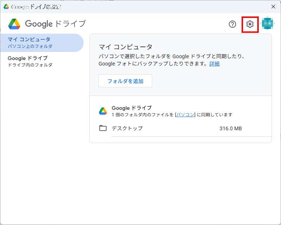Follow the パソコン link in the sync description
Image resolution: width=281 pixels, height=225 pixels.
(185, 115)
